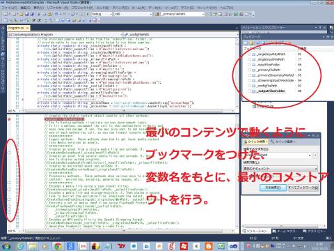Switch to the ソリューション tab at the bottom right
334x251 pixels.
pos(256,231)
